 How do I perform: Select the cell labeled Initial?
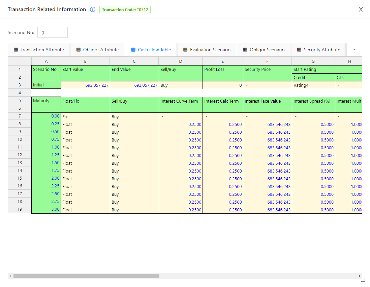coord(46,85)
